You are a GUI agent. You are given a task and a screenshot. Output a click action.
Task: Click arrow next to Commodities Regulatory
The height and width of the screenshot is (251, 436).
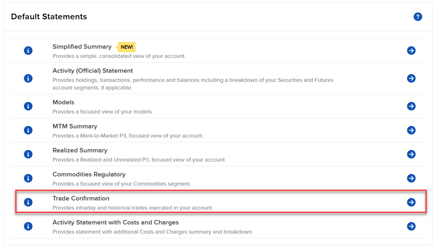(411, 178)
